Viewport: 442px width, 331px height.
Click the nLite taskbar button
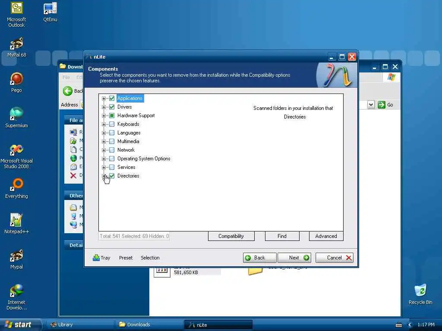point(218,325)
